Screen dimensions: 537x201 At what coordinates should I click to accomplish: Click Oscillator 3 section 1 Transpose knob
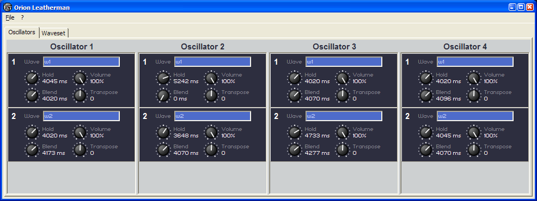tap(343, 96)
